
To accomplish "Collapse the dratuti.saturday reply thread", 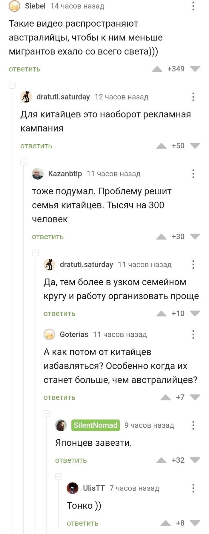I will point(12,85).
